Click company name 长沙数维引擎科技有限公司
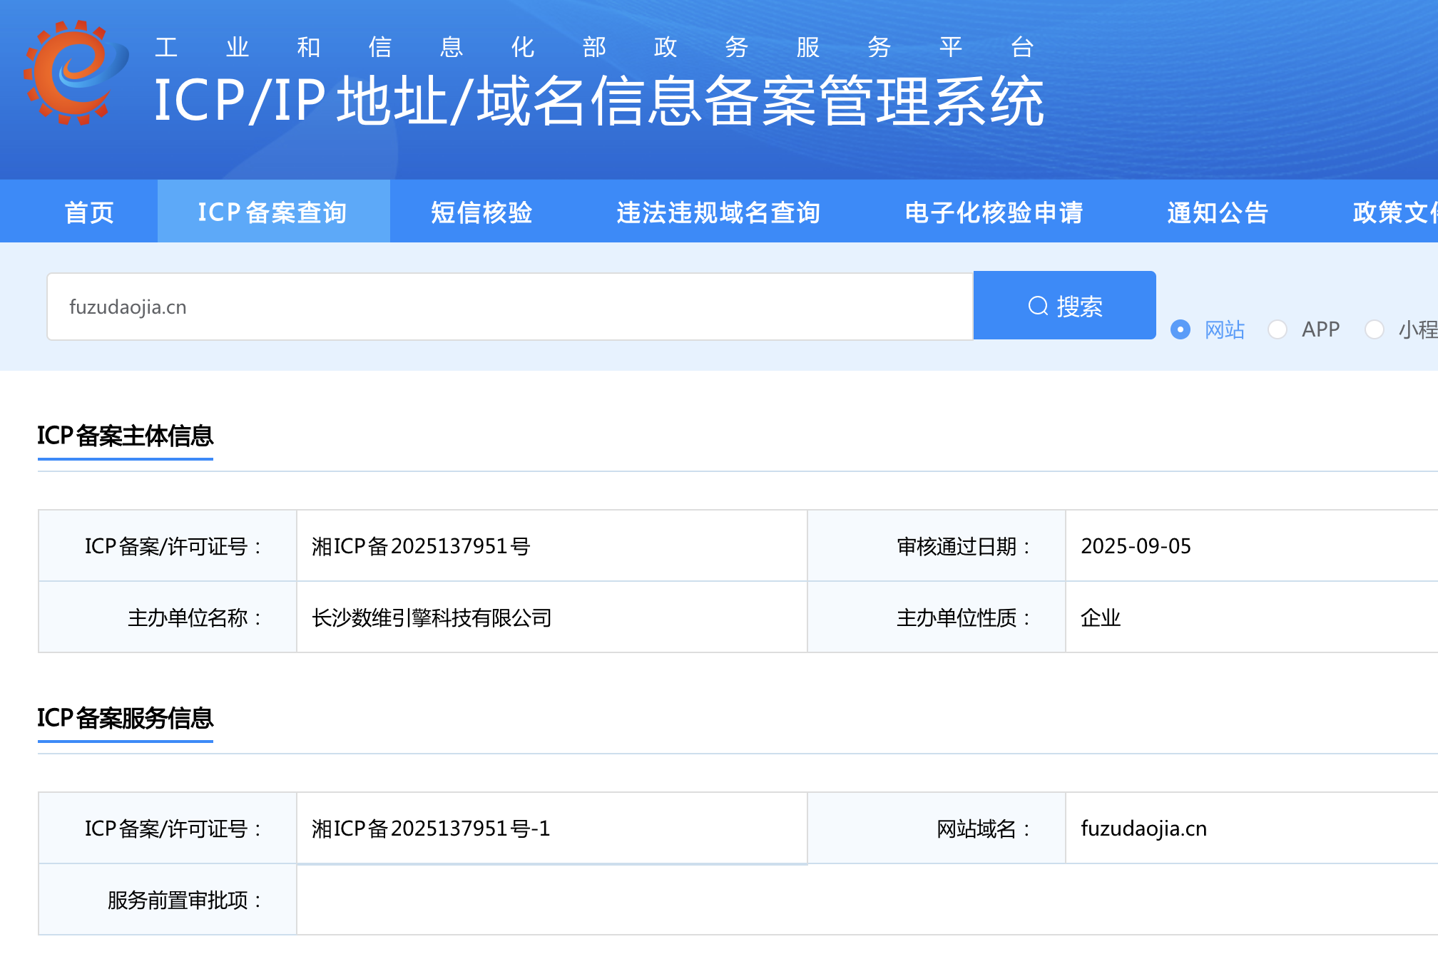1438x954 pixels. (x=432, y=617)
